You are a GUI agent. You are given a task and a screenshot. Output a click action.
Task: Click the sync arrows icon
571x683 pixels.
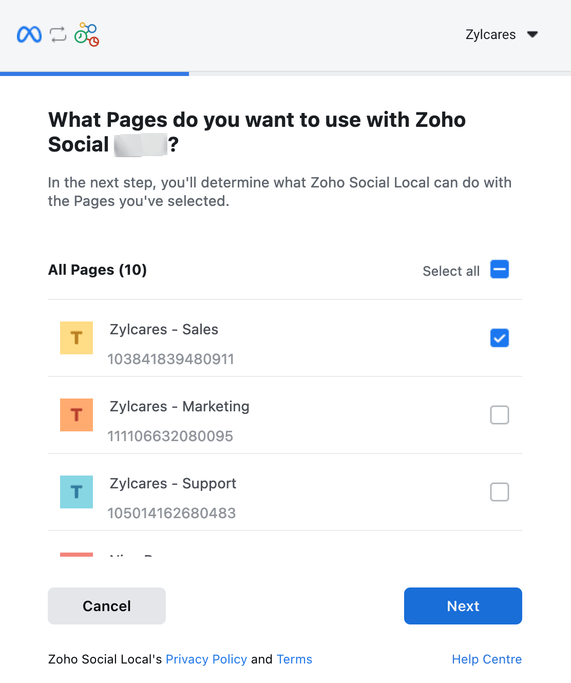[58, 34]
